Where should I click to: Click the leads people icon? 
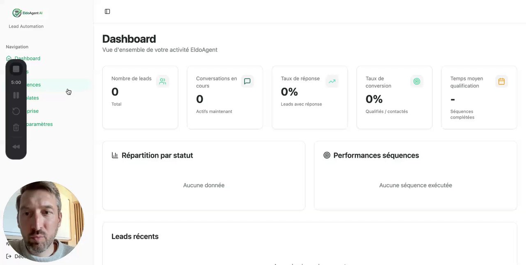163,81
